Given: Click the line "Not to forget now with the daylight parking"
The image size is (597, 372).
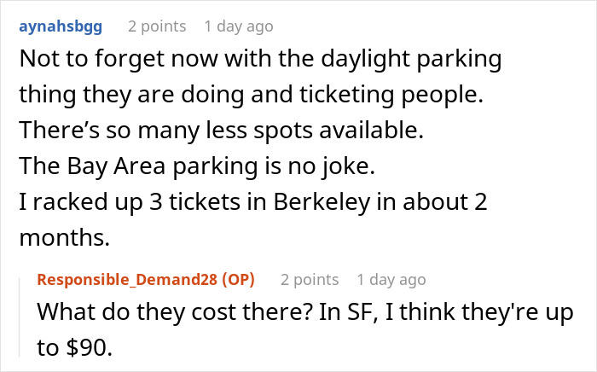Looking at the screenshot, I should (259, 62).
